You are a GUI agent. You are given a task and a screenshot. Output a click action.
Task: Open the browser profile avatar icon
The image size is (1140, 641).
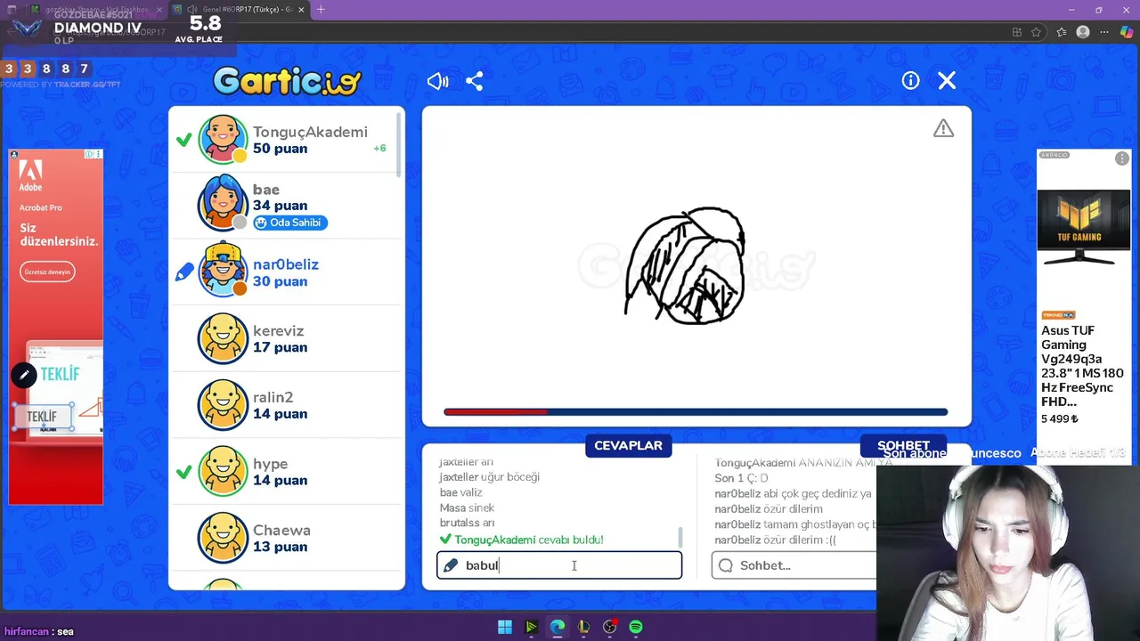1083,32
